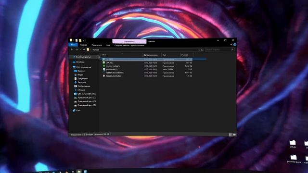Open the Файл ribbon tab
308x173 pixels.
pos(73,45)
